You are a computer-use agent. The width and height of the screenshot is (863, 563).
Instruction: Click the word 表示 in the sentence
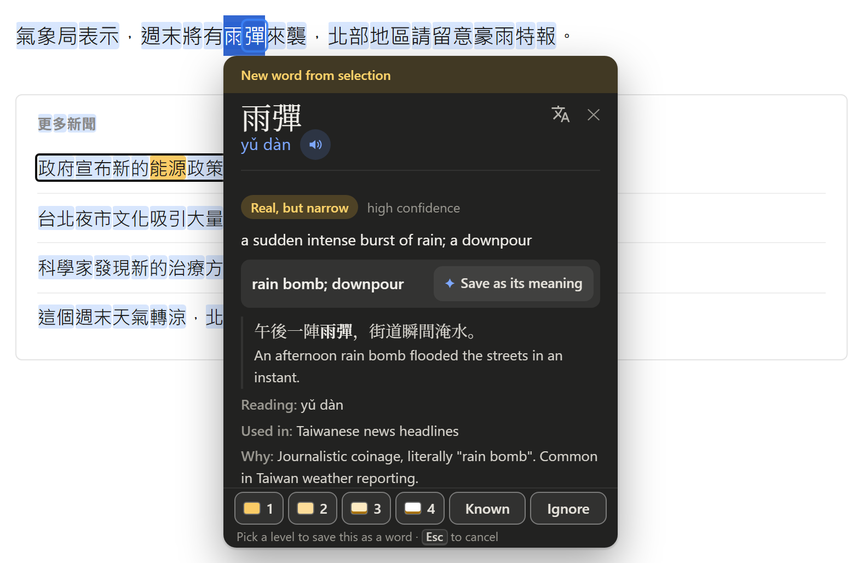coord(99,36)
